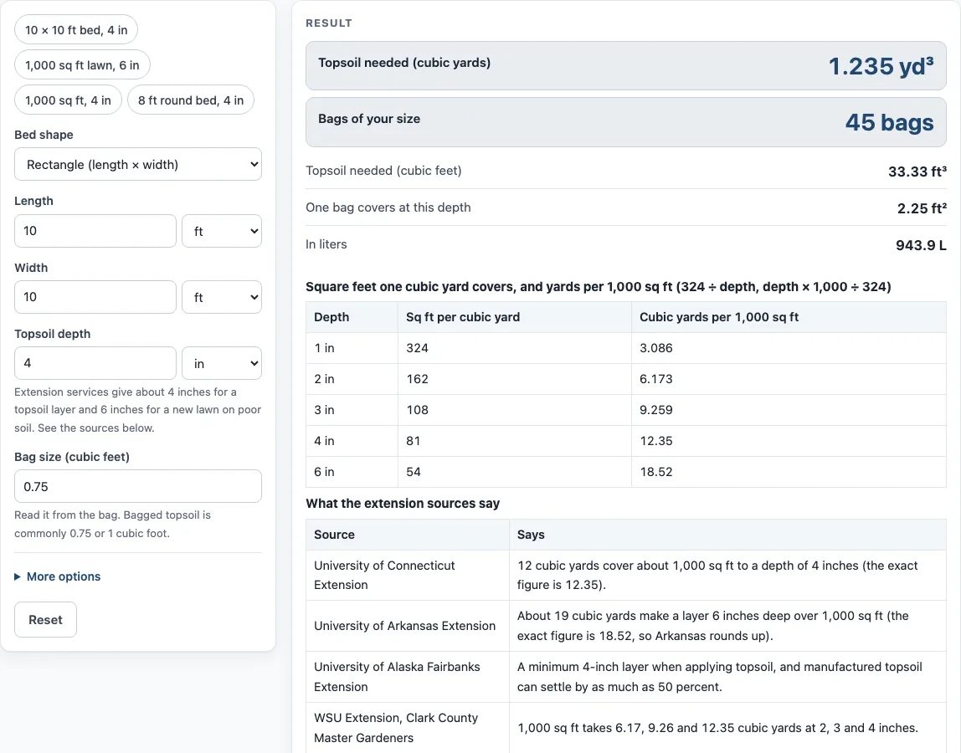Click the Cubic yards per 1,000 sq ft header
Viewport: 961px width, 753px height.
(789, 317)
